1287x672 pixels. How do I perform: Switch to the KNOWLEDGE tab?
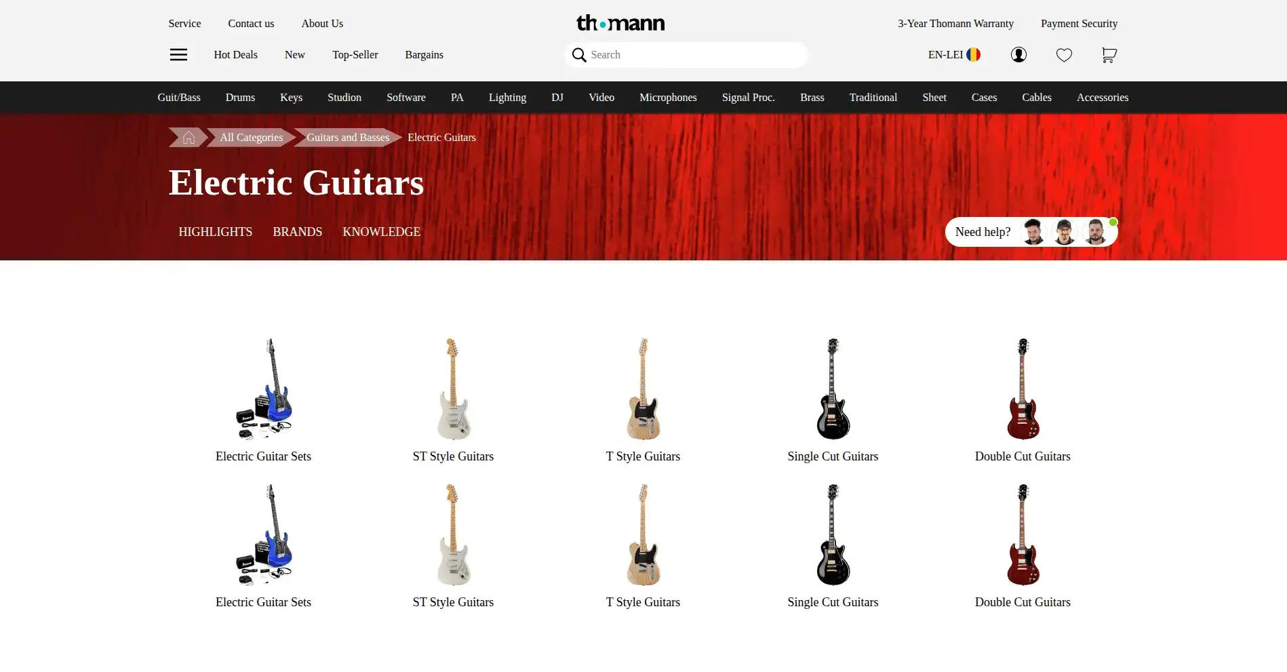382,232
